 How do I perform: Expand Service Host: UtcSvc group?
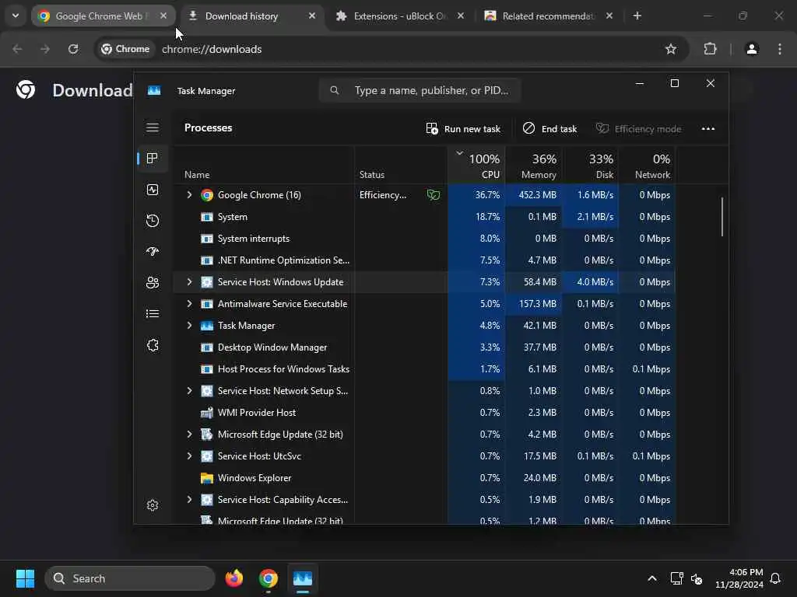coord(189,456)
